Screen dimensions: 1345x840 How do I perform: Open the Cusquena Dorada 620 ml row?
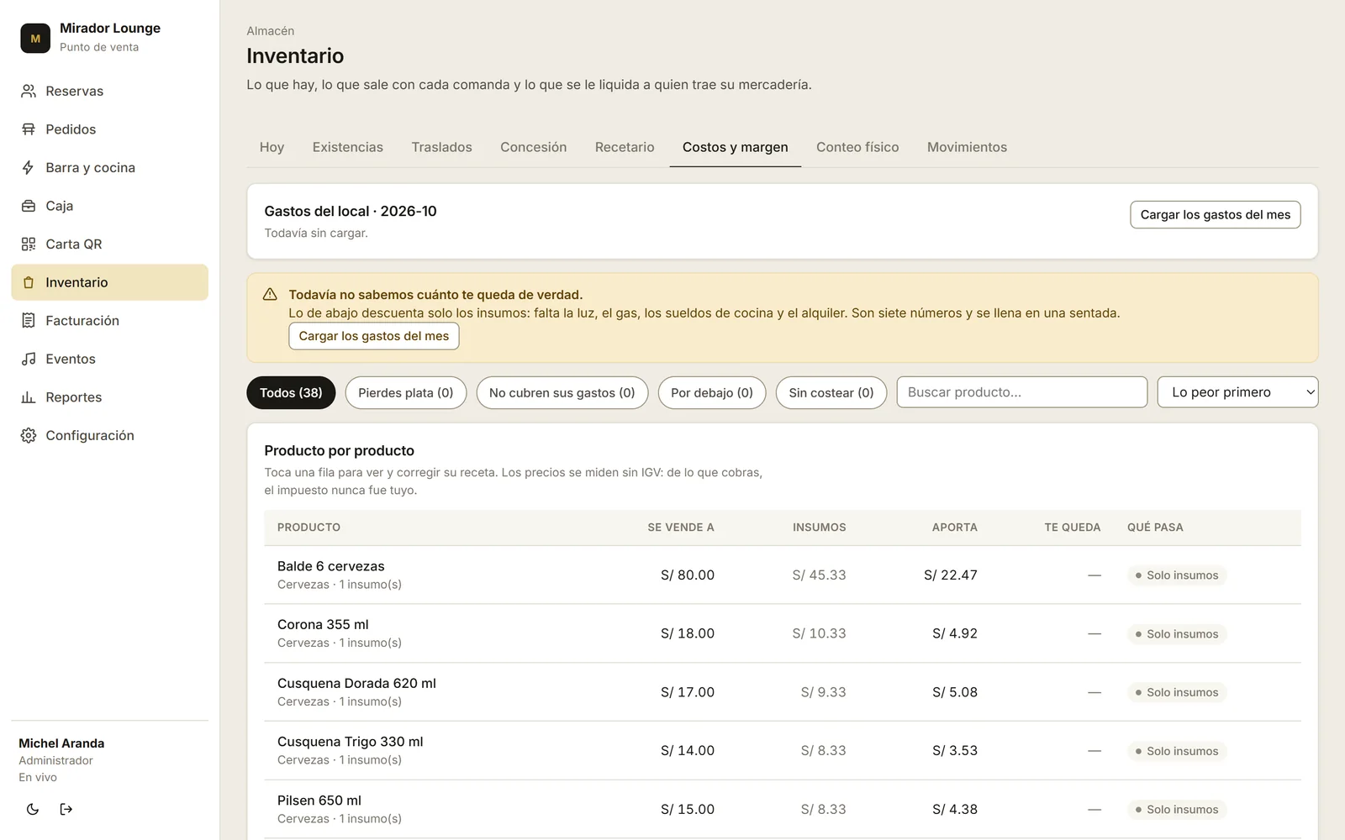click(x=783, y=692)
